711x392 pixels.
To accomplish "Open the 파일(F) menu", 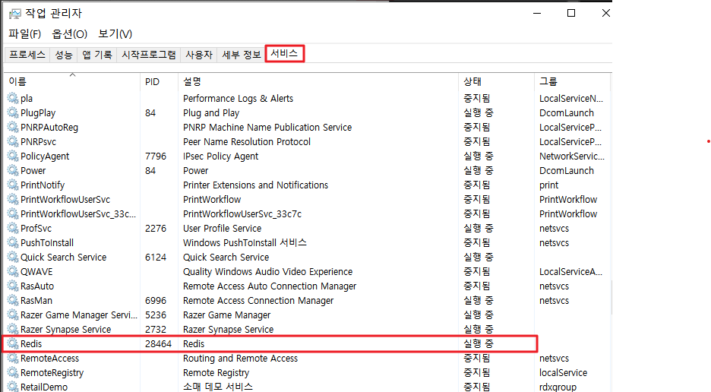I will [x=24, y=34].
